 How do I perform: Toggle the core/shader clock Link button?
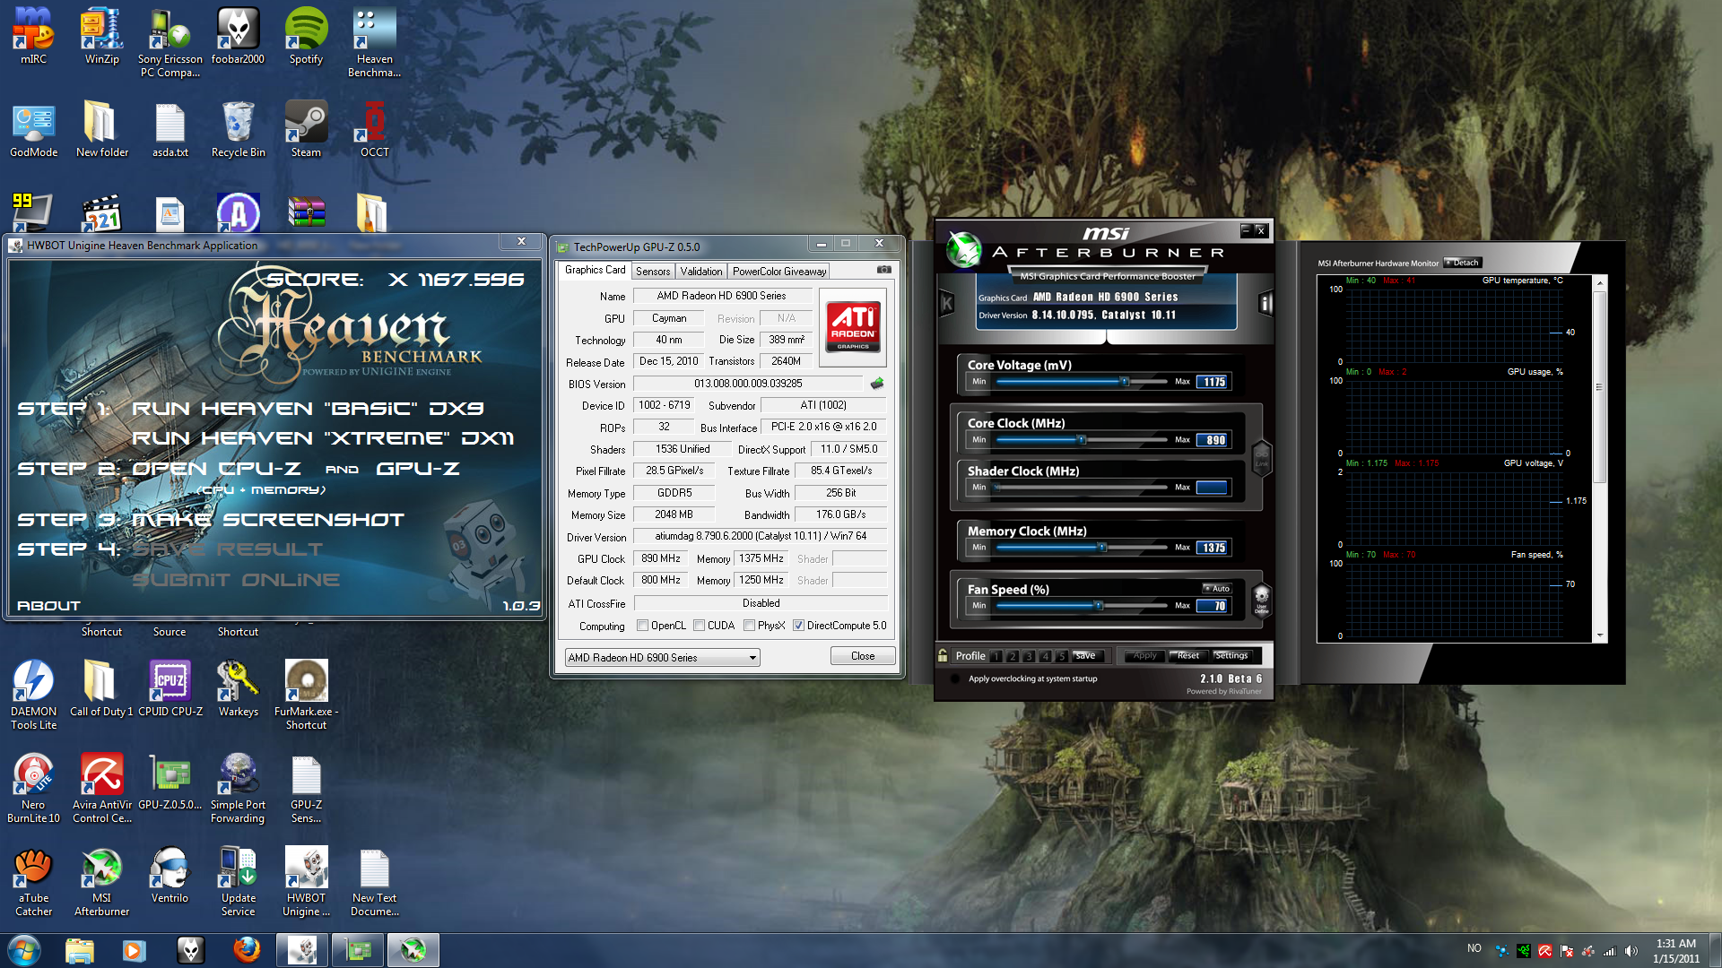pyautogui.click(x=1261, y=458)
